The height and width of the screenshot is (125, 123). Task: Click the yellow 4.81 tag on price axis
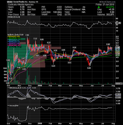[117, 52]
